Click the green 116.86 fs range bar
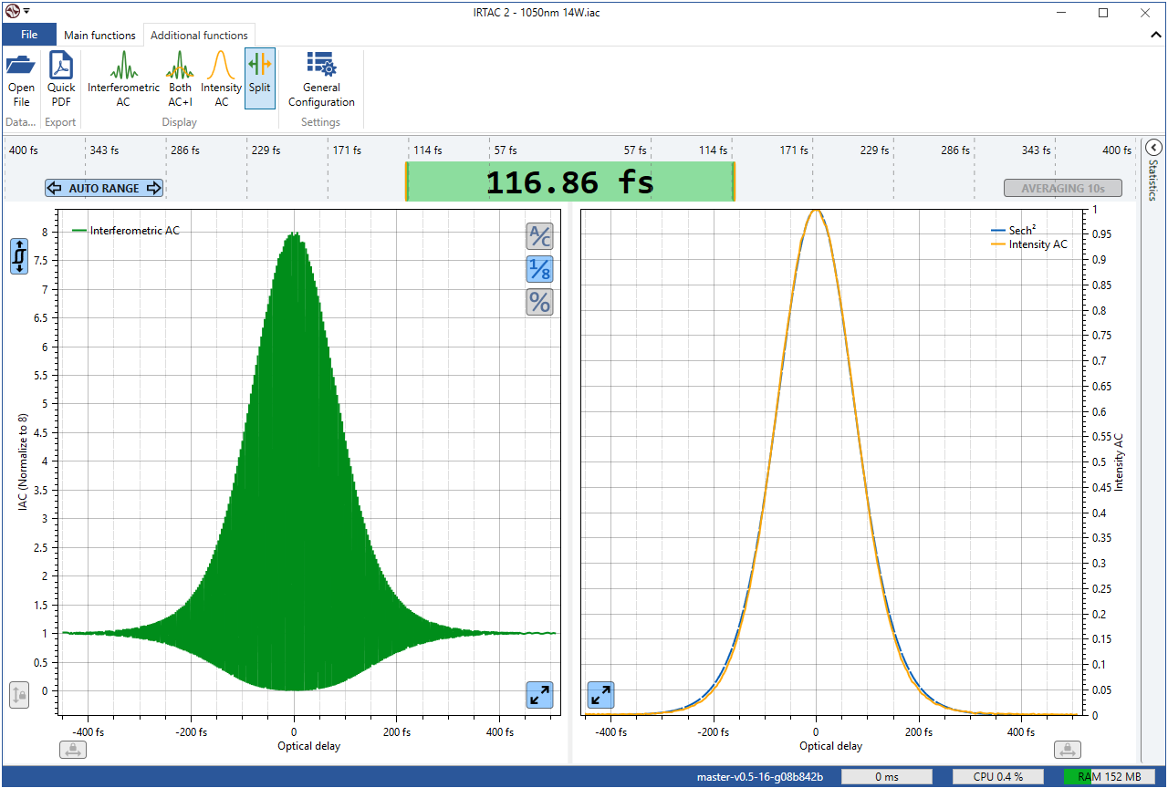The width and height of the screenshot is (1168, 788). [569, 182]
